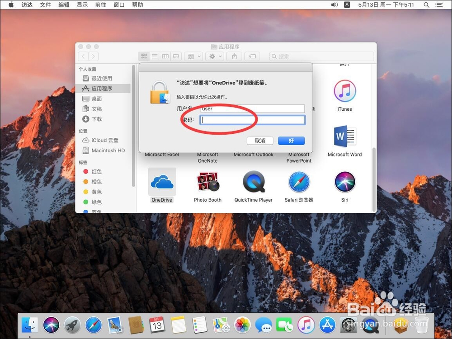
Task: Click the Edit Tags button in Finder toolbar
Action: (252, 56)
